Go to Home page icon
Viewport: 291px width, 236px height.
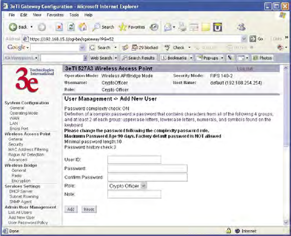click(x=83, y=27)
